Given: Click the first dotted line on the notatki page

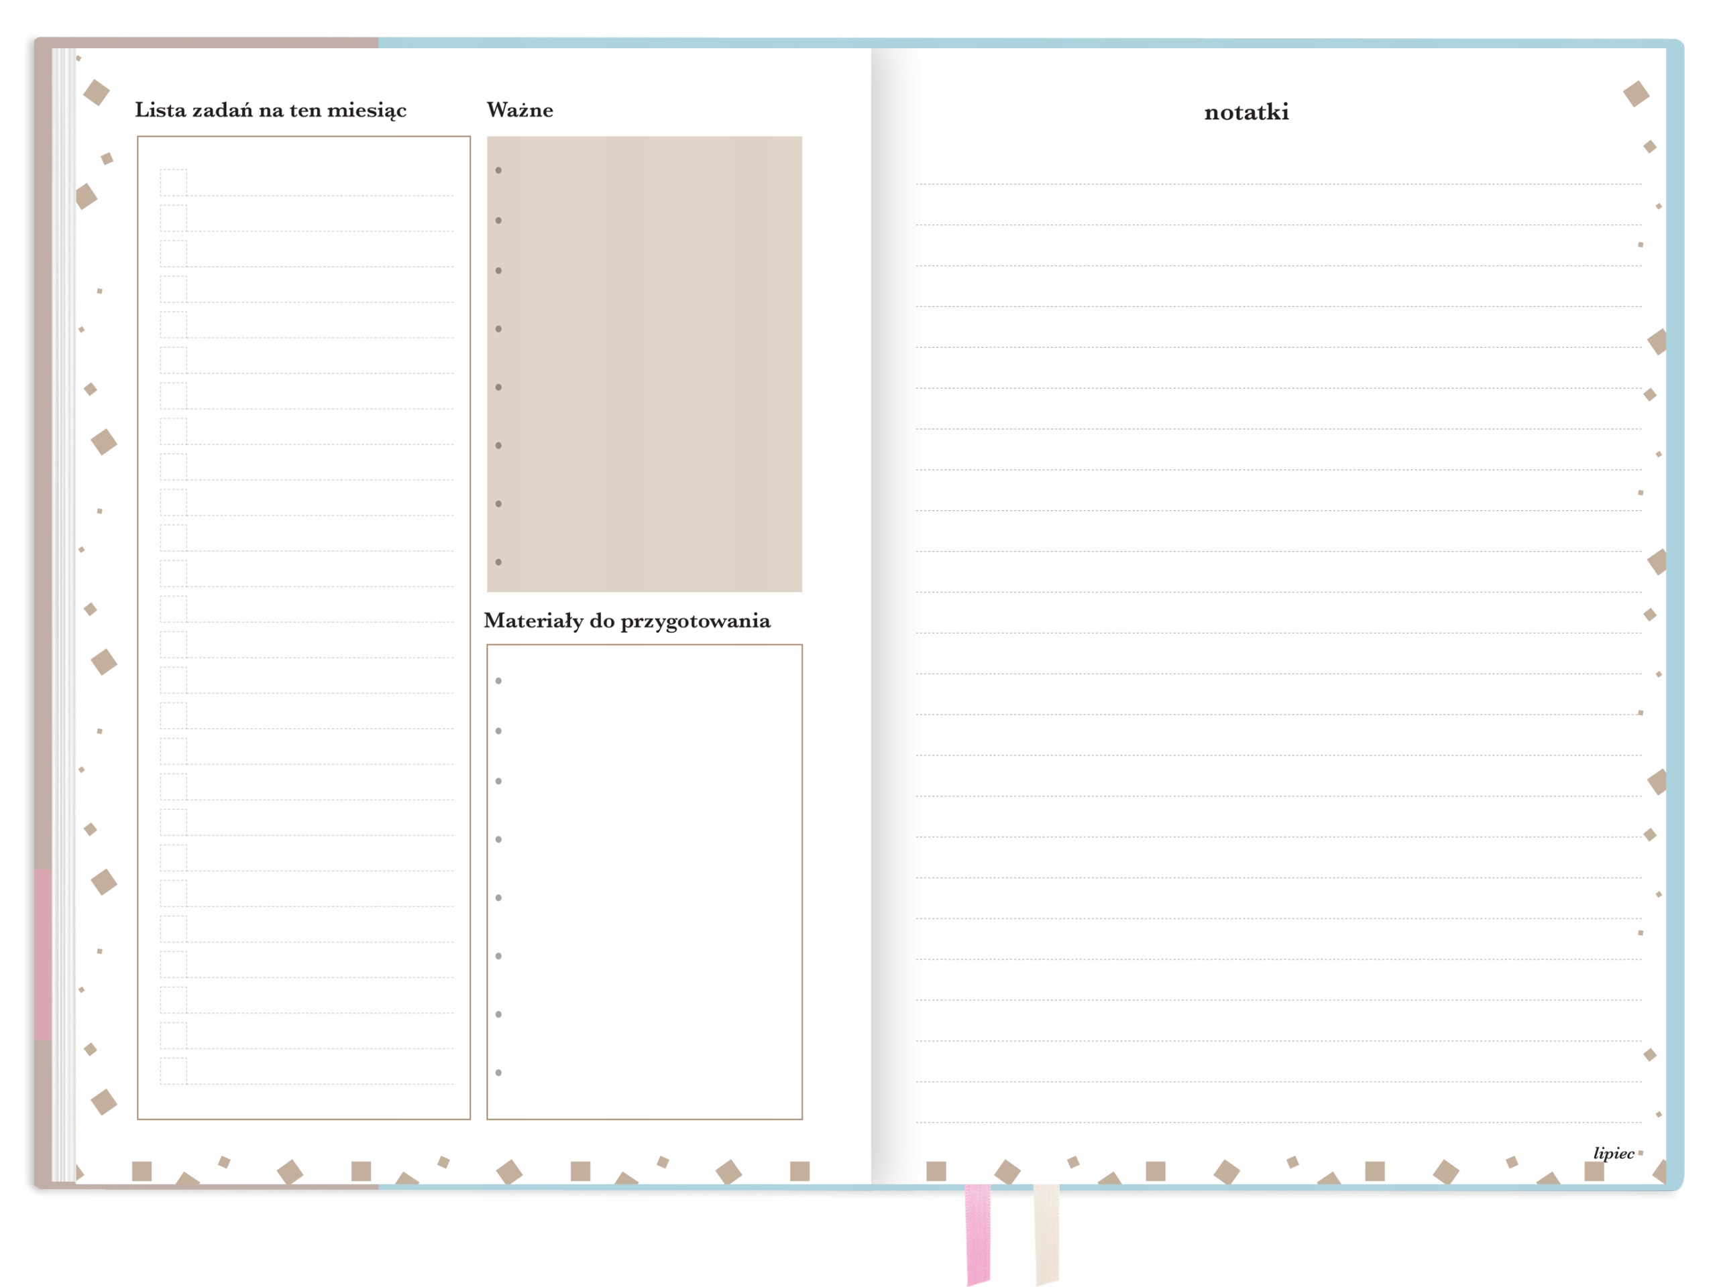Looking at the screenshot, I should pos(1278,184).
